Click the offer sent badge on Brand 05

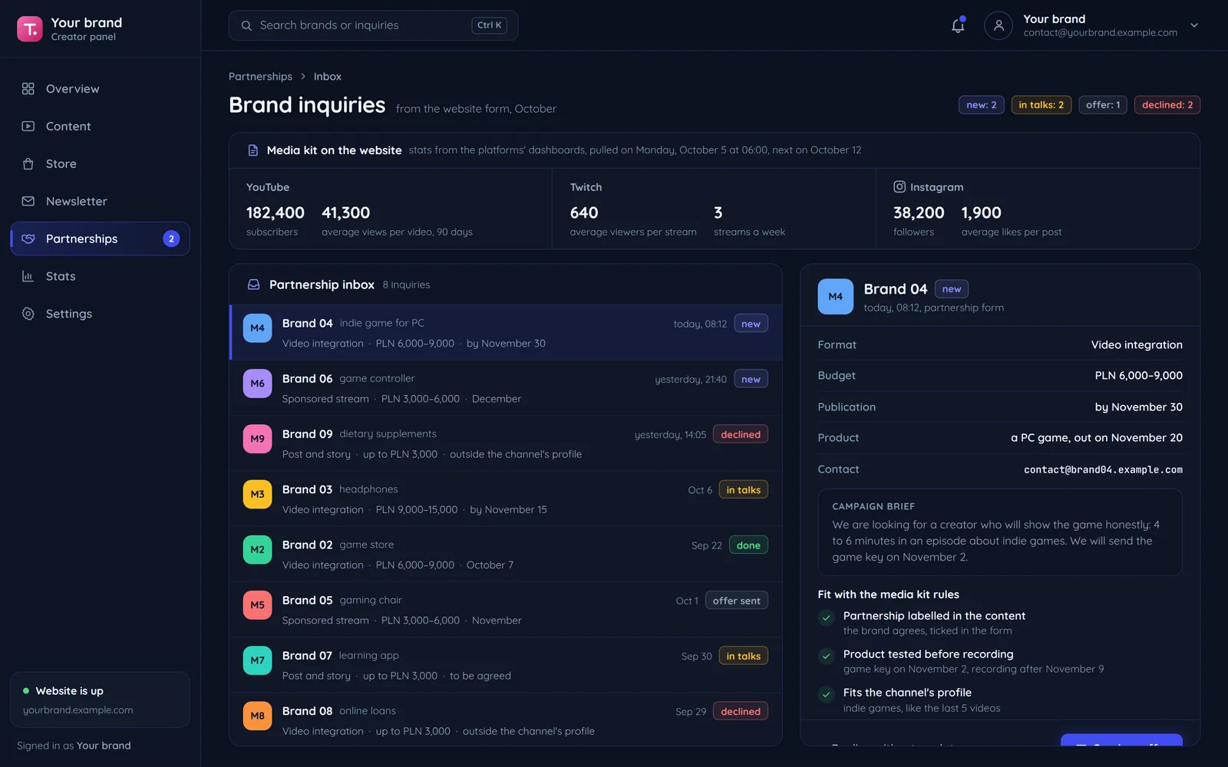point(736,601)
